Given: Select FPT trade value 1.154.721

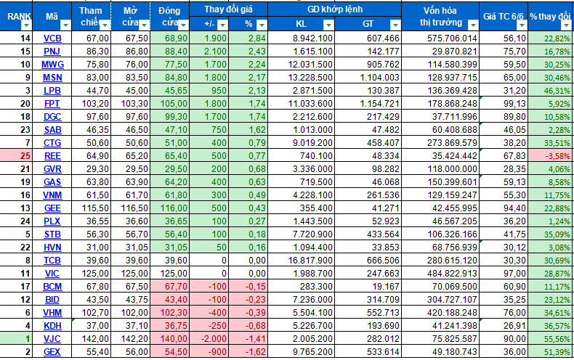Looking at the screenshot, I should 368,104.
